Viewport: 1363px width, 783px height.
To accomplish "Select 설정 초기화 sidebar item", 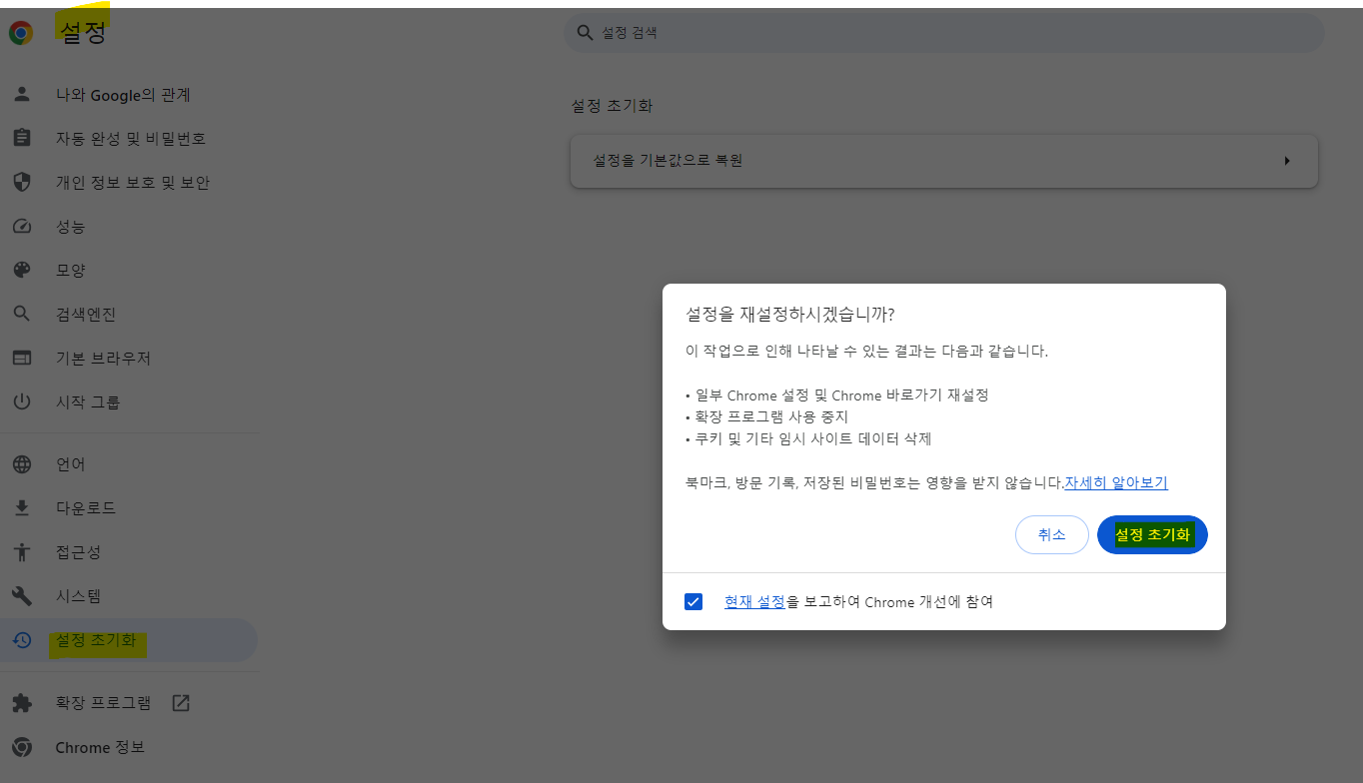I will coord(128,640).
